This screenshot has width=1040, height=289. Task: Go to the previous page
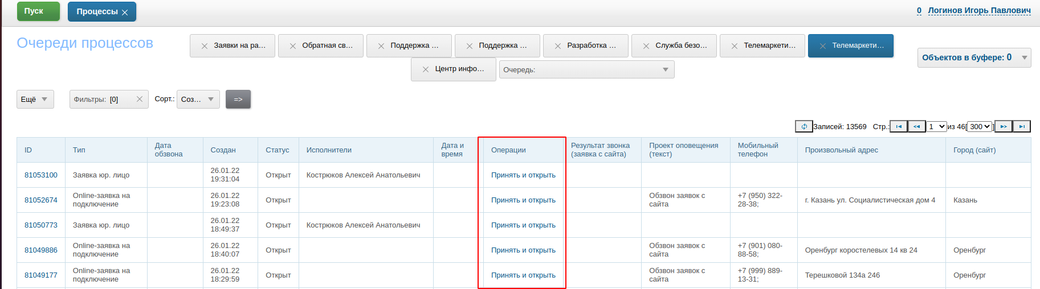point(916,126)
